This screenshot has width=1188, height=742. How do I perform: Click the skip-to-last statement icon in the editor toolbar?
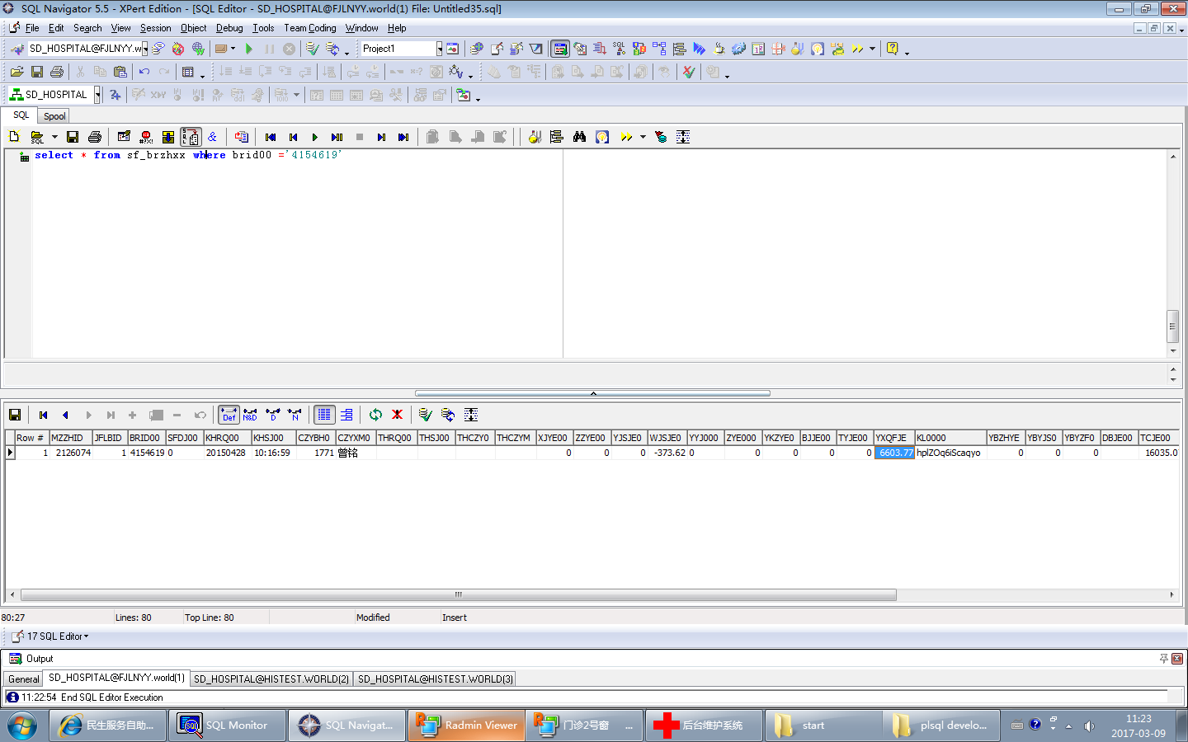(403, 137)
